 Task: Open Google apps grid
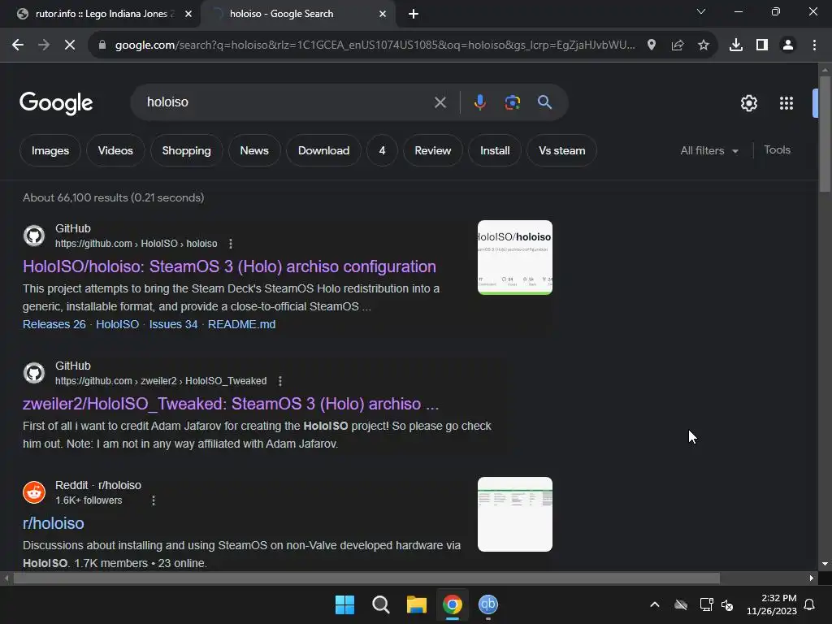786,103
